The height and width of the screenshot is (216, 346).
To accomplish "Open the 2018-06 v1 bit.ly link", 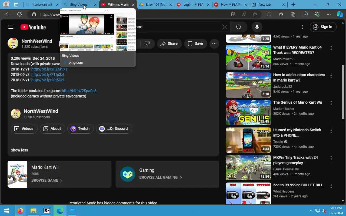I will point(48,80).
